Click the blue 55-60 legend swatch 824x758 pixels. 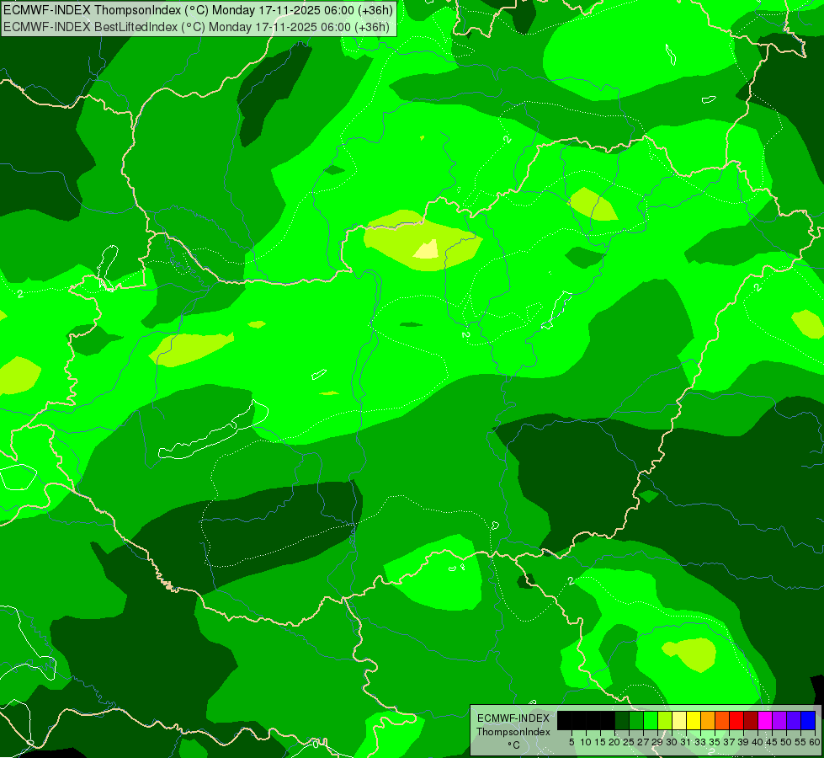[x=806, y=721]
